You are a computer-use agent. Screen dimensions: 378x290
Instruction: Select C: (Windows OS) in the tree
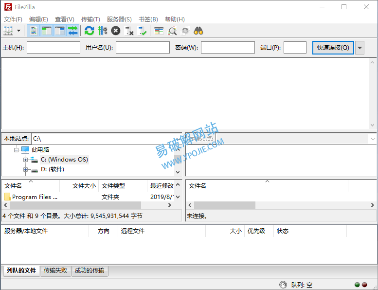click(x=64, y=160)
